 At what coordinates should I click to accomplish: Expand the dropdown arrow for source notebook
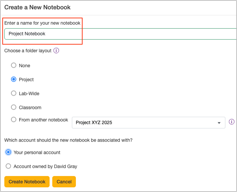pyautogui.click(x=219, y=123)
